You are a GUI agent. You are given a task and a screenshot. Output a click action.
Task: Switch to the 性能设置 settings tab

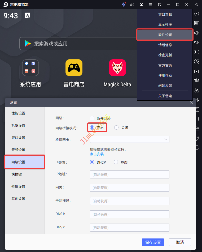point(18,113)
